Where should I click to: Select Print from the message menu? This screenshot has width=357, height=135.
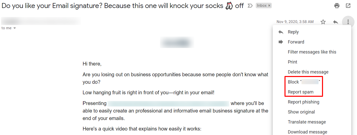click(x=292, y=62)
